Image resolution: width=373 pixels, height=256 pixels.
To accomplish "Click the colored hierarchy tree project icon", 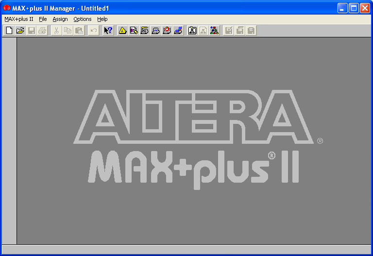I will (x=214, y=31).
